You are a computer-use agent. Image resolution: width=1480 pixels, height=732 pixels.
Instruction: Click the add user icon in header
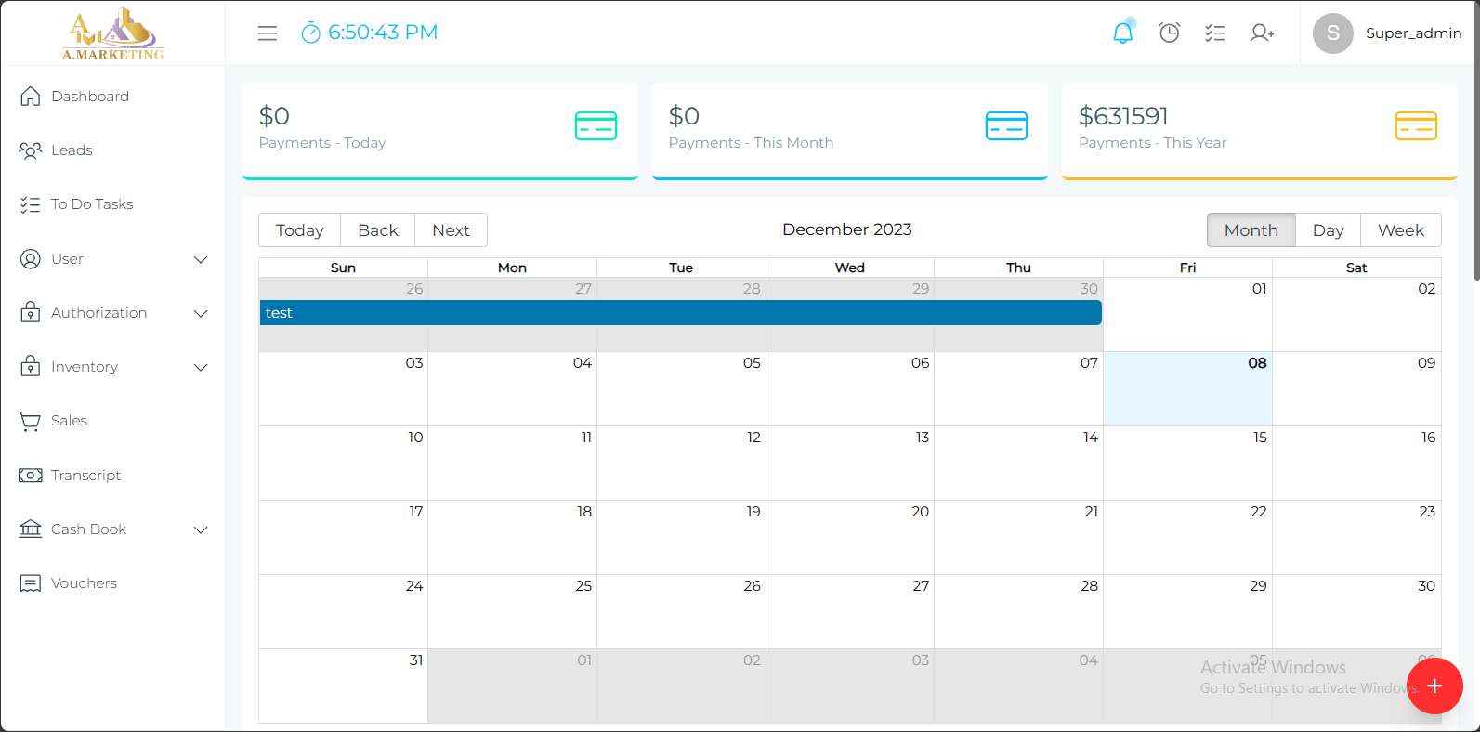(x=1261, y=33)
